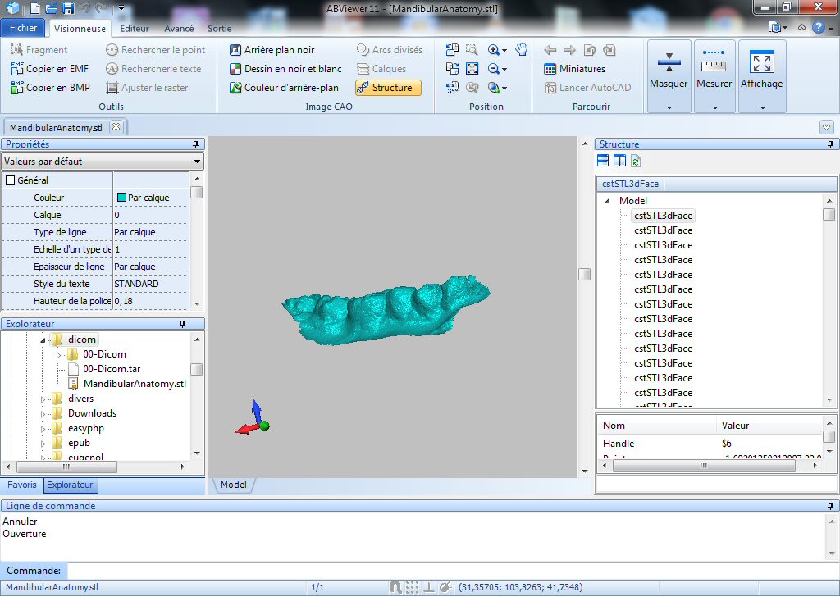
Task: Click the Couleur cyan swatch
Action: (121, 198)
